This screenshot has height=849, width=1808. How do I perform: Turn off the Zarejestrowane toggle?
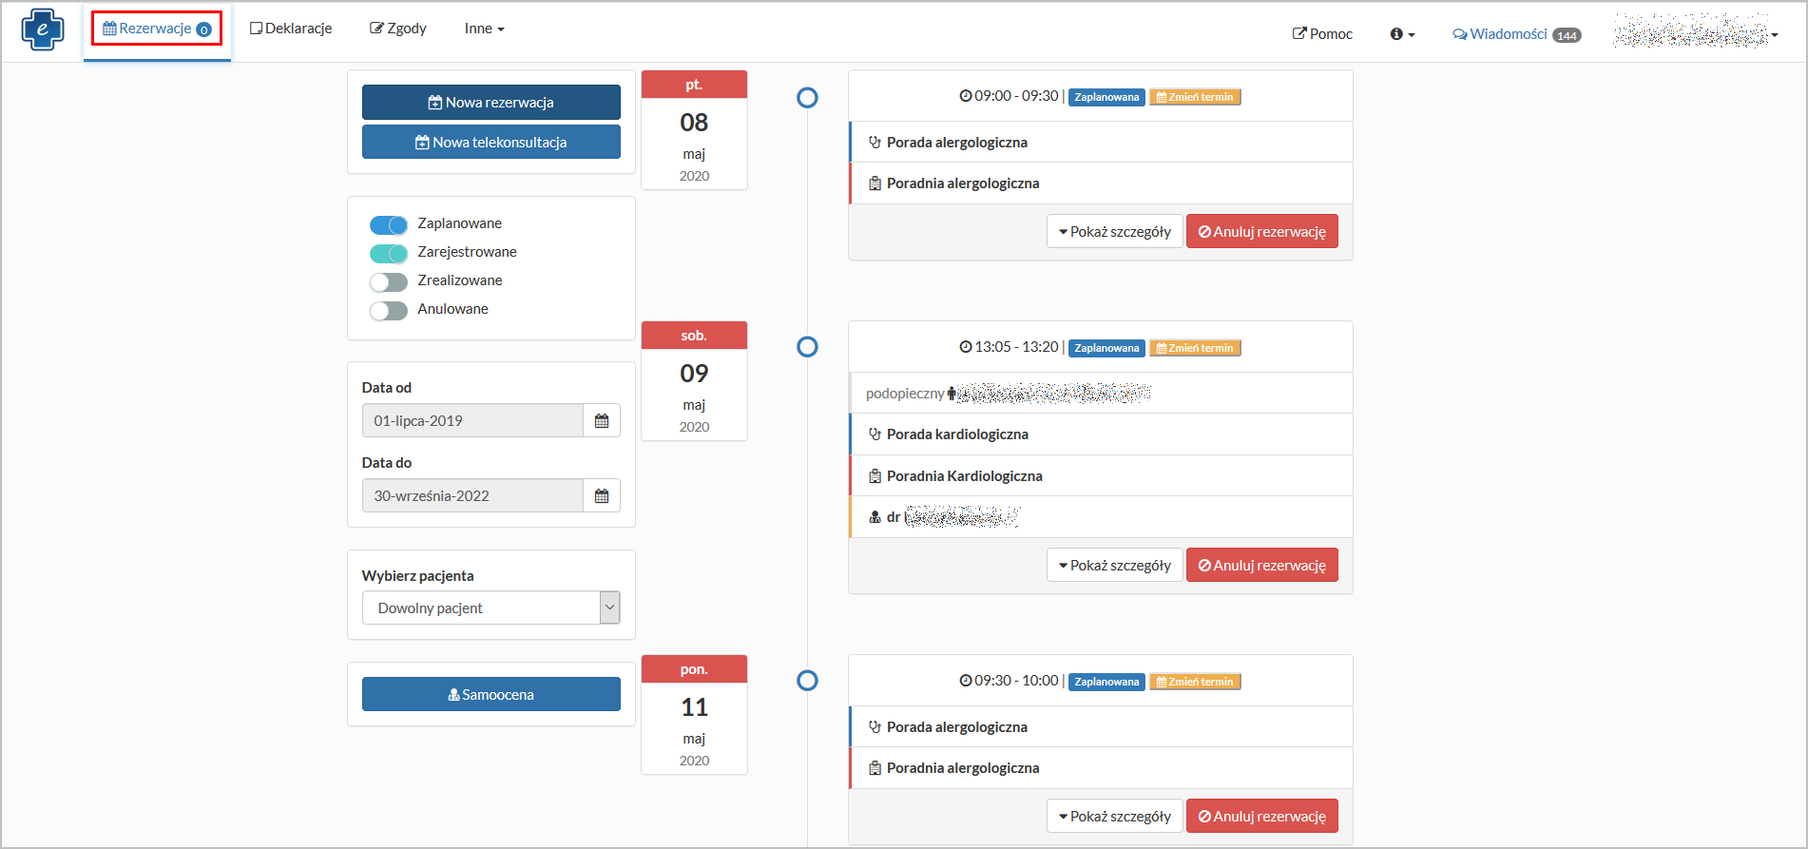tap(389, 253)
